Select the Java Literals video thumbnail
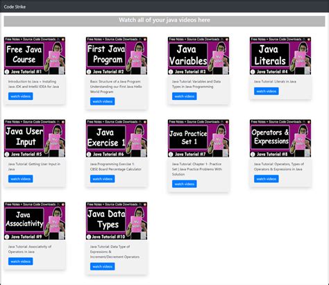The image size is (329, 285). tap(280, 55)
